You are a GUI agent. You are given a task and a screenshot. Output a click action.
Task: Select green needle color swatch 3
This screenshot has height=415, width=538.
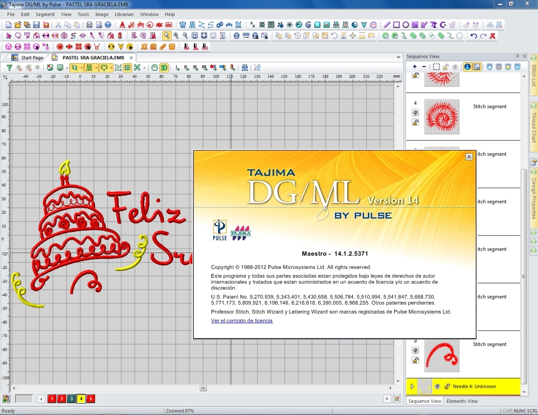pyautogui.click(x=71, y=399)
